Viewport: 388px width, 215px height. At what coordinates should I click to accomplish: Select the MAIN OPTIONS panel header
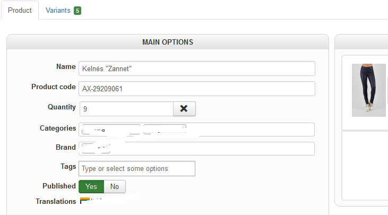(x=168, y=42)
